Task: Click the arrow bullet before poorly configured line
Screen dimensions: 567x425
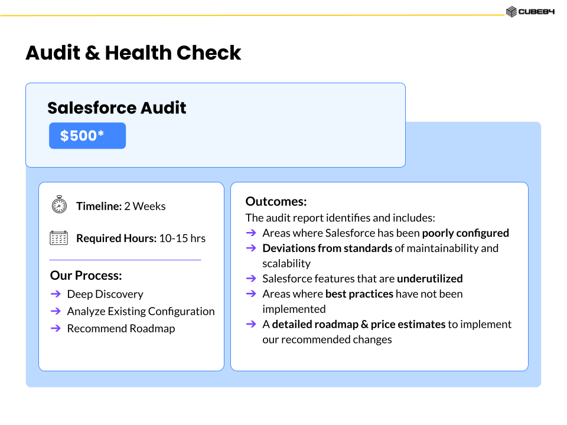Action: (x=251, y=233)
